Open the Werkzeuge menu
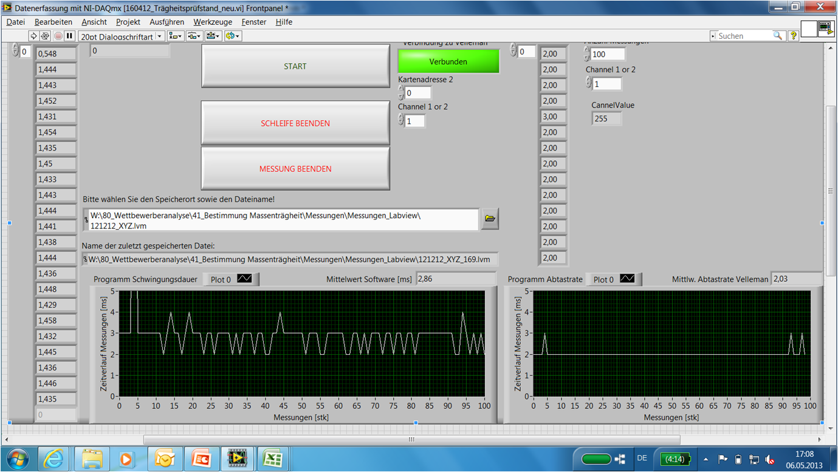The image size is (838, 472). [213, 22]
